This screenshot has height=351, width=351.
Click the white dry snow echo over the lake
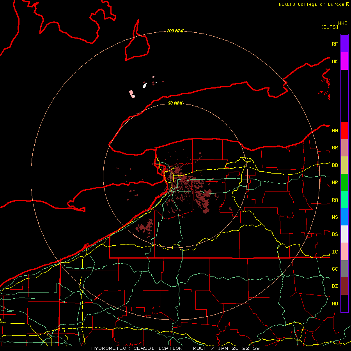tap(145, 85)
